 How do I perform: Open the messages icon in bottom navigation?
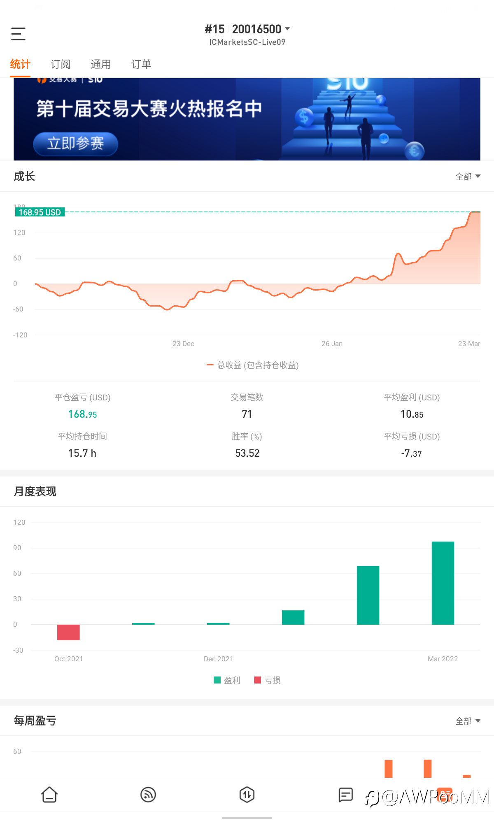(x=346, y=795)
